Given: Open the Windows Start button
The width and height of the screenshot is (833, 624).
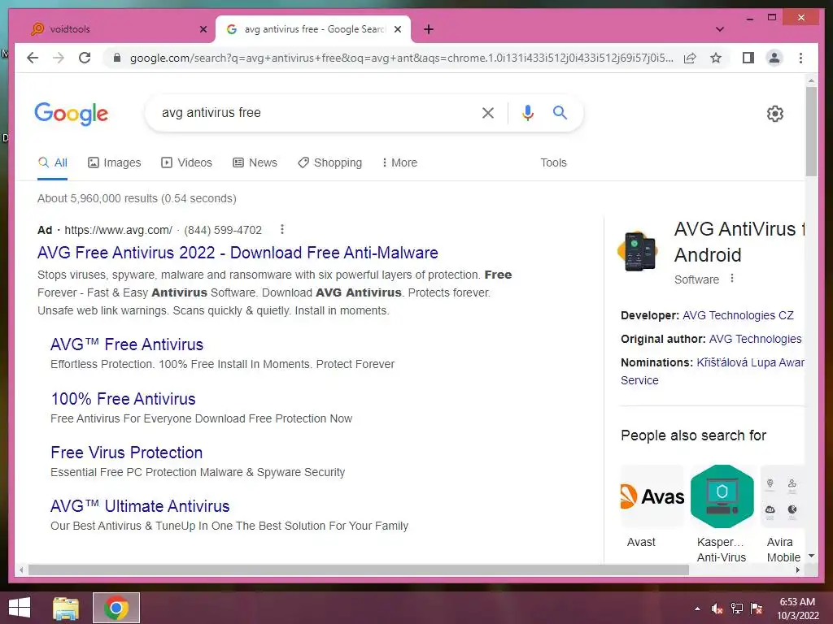Looking at the screenshot, I should 20,608.
